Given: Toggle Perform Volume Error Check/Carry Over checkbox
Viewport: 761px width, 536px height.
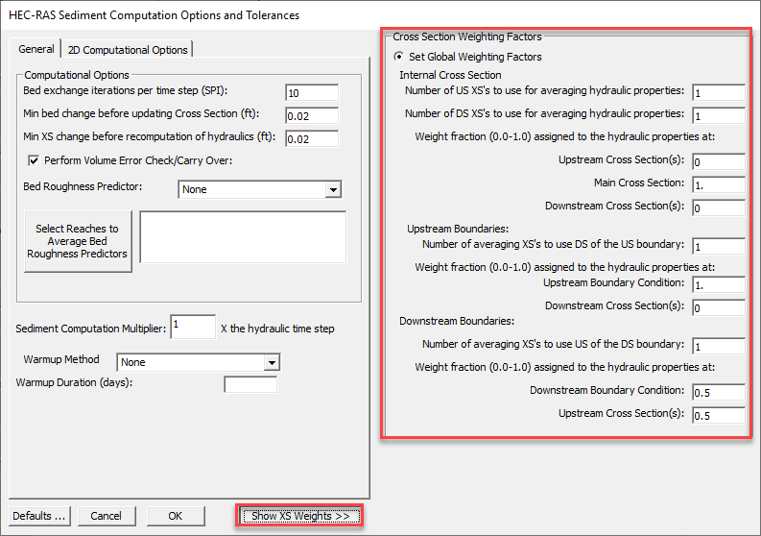Looking at the screenshot, I should click(34, 160).
